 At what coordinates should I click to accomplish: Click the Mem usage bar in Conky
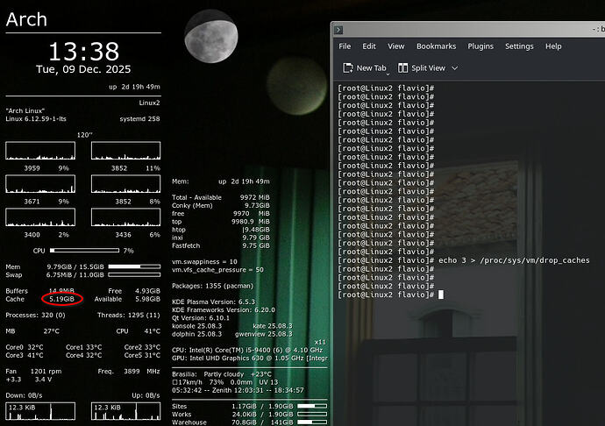click(x=136, y=266)
